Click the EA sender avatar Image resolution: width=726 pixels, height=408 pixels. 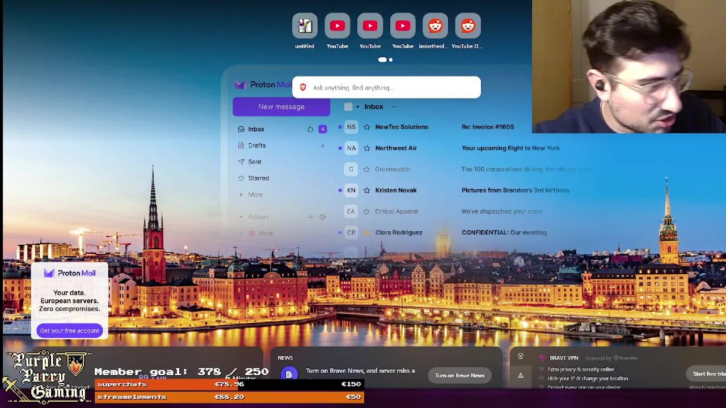click(351, 211)
